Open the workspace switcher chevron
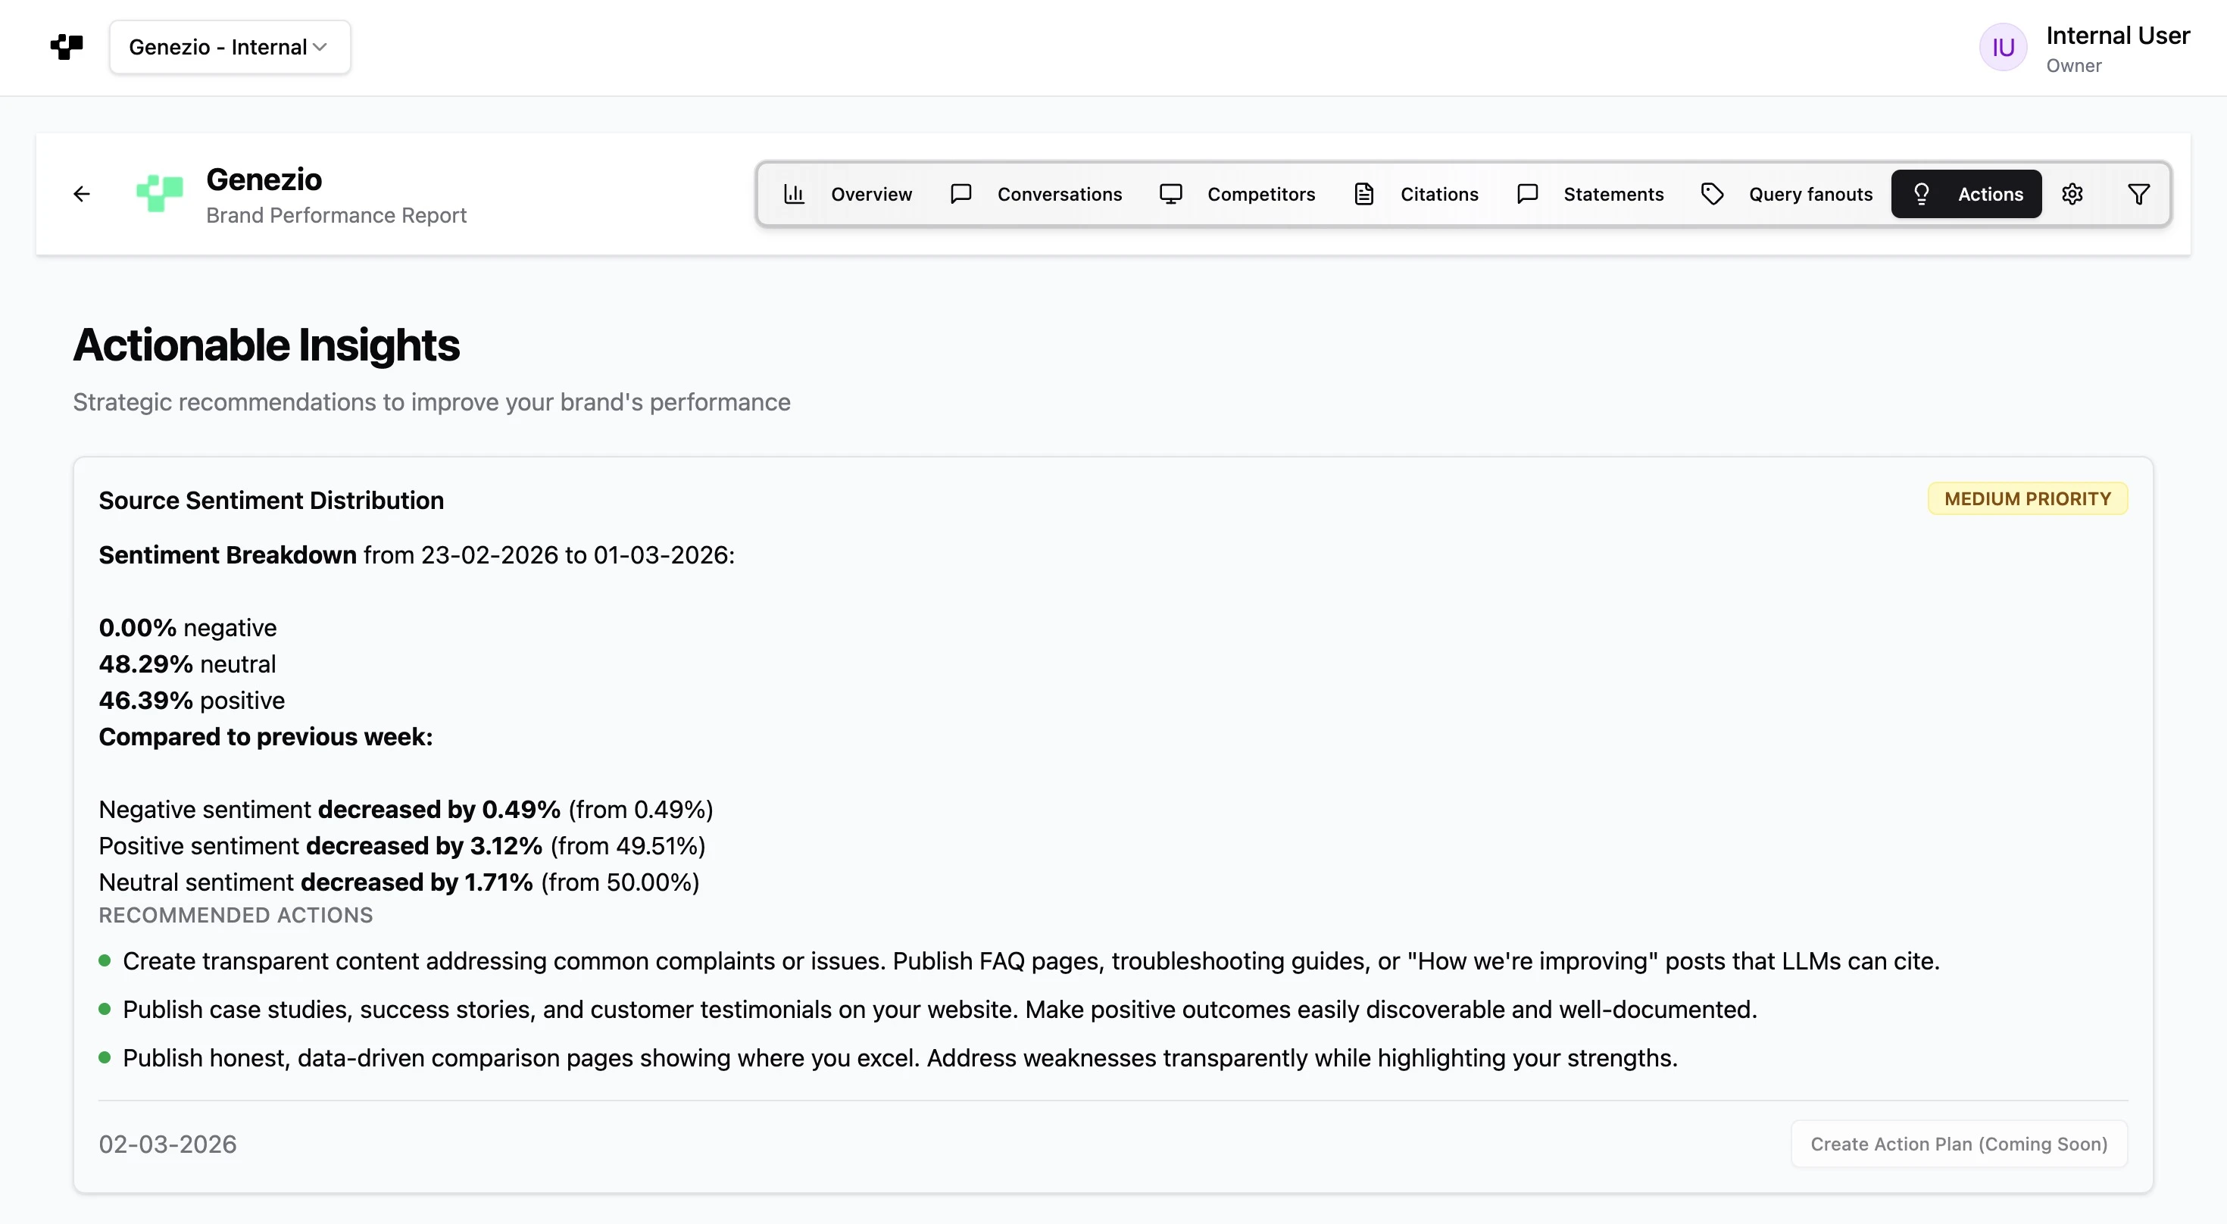Image resolution: width=2227 pixels, height=1224 pixels. click(x=320, y=47)
